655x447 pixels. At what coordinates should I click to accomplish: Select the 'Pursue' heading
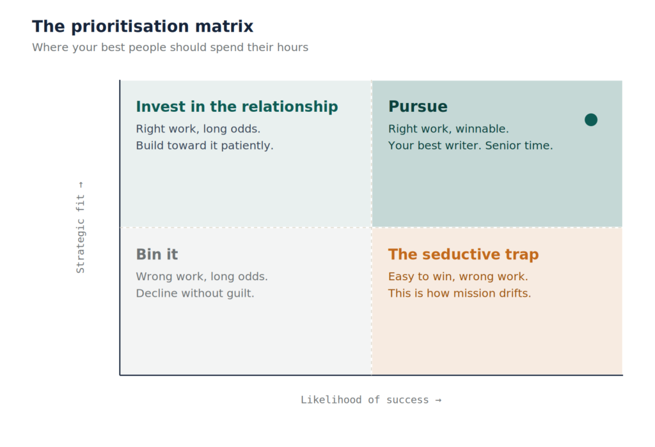(x=418, y=107)
